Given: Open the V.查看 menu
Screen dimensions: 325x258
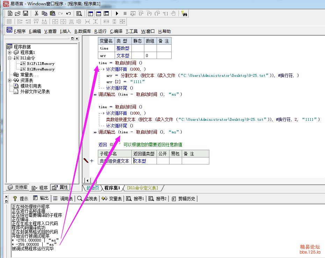Looking at the screenshot, I should 50,31.
